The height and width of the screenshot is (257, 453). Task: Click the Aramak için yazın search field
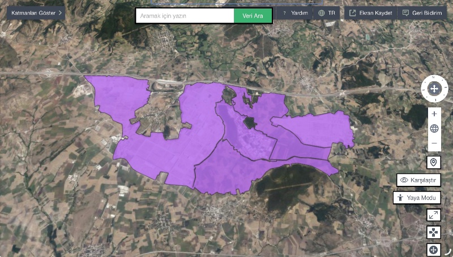185,16
